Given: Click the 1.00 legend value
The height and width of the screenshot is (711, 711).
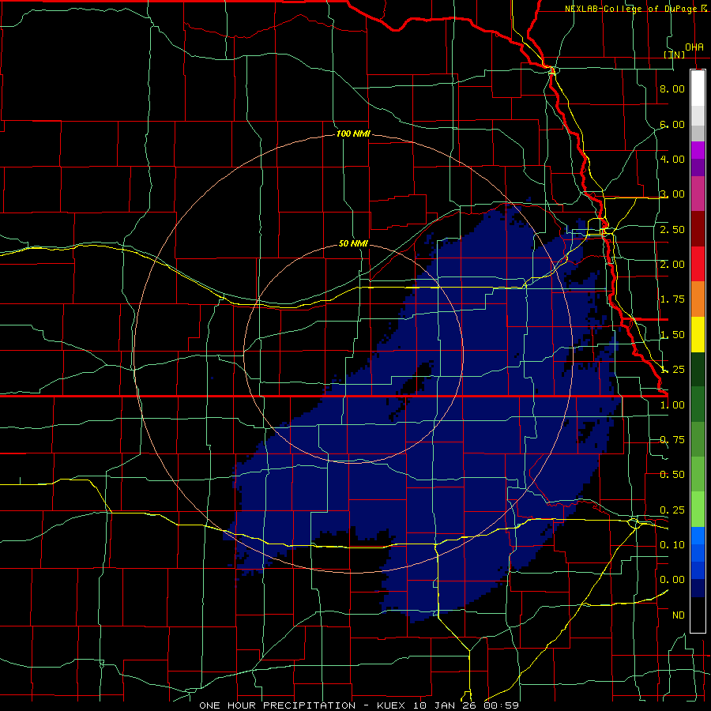Looking at the screenshot, I should 672,405.
